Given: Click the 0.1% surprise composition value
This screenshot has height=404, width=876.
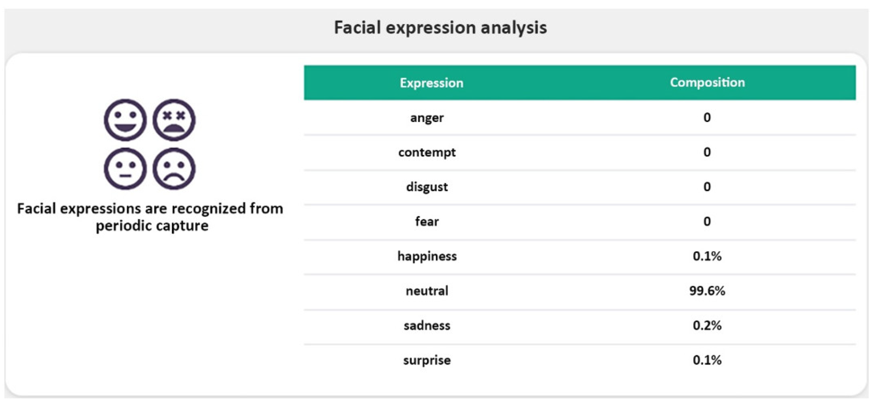Looking at the screenshot, I should 707,360.
